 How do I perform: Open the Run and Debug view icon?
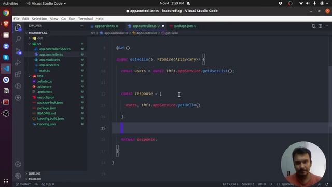tap(18, 62)
